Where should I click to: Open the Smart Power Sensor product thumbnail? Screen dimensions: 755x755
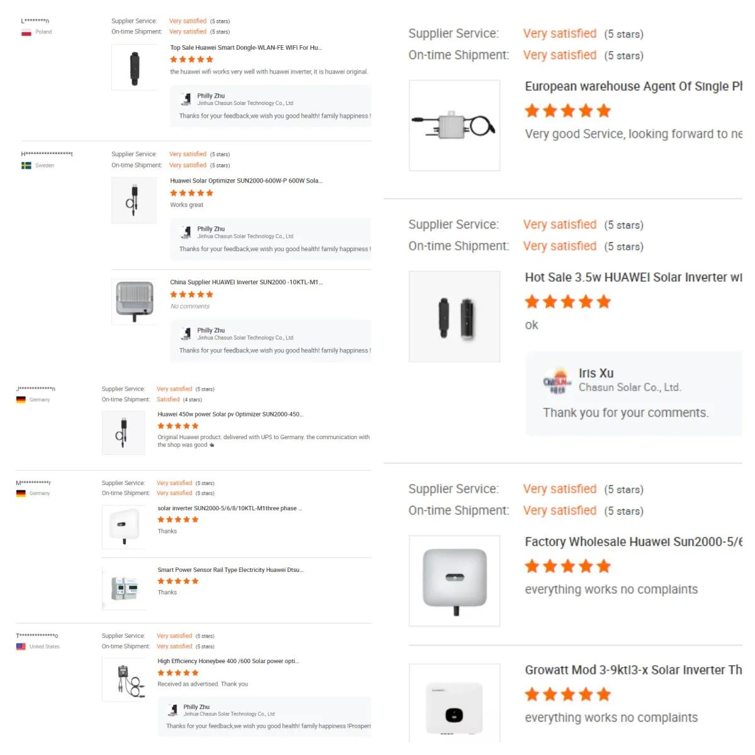[124, 588]
